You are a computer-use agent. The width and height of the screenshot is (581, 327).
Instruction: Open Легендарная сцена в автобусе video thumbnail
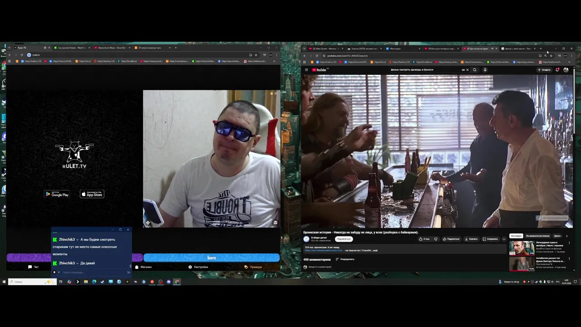[522, 248]
